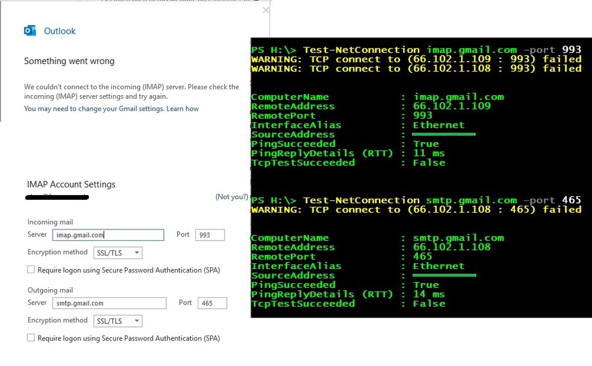The image size is (592, 366).
Task: Open outgoing mail encryption method dropdown
Action: [x=118, y=321]
